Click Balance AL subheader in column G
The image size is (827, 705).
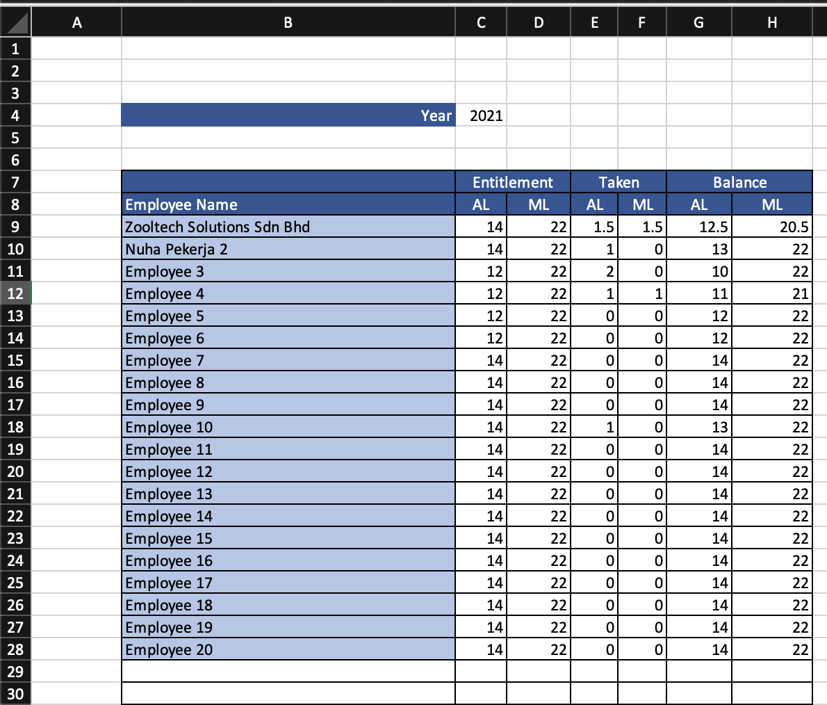point(699,204)
